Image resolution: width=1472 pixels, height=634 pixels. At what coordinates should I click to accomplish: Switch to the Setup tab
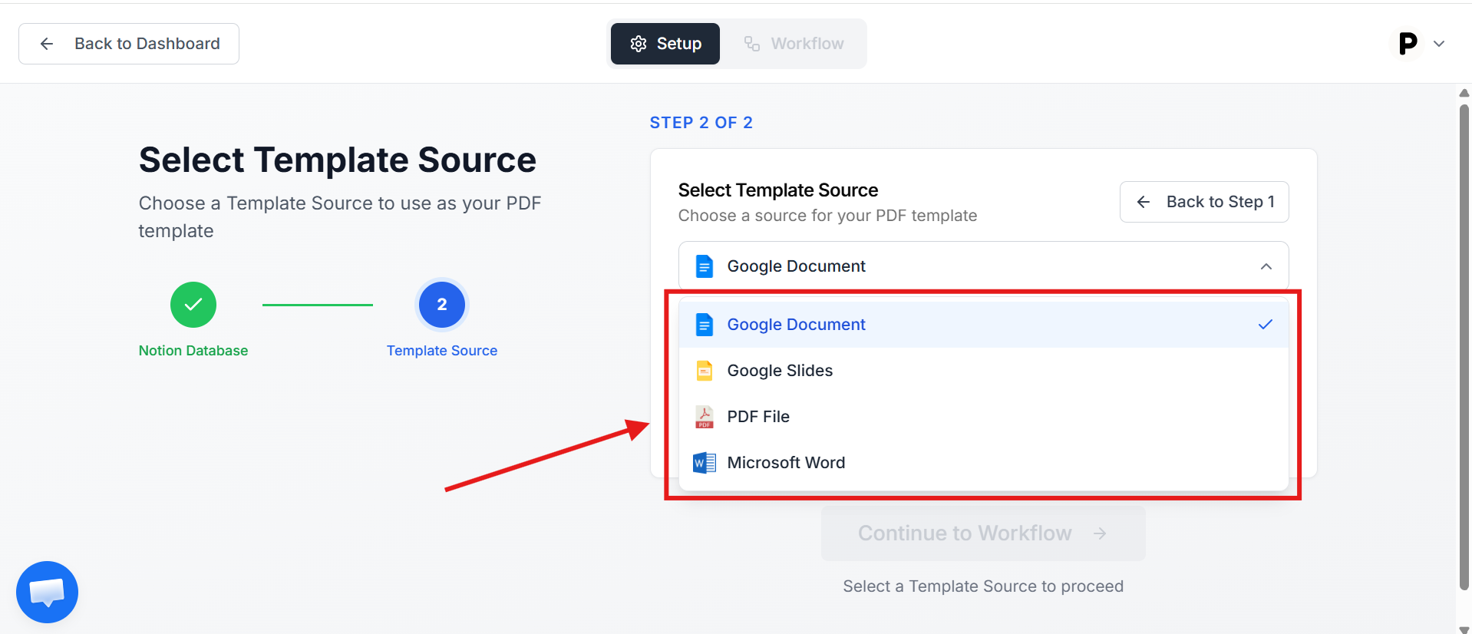coord(665,44)
